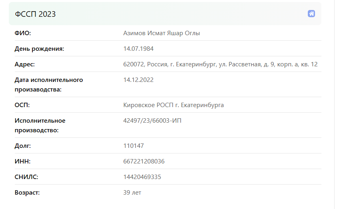The width and height of the screenshot is (337, 209).
Task: Click the date value 14.12.2022
Action: point(138,80)
